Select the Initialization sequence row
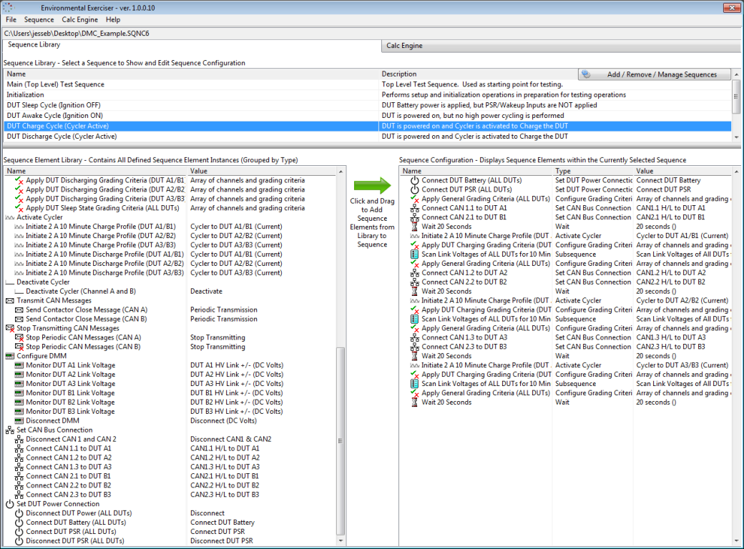The height and width of the screenshot is (549, 744). (x=368, y=95)
